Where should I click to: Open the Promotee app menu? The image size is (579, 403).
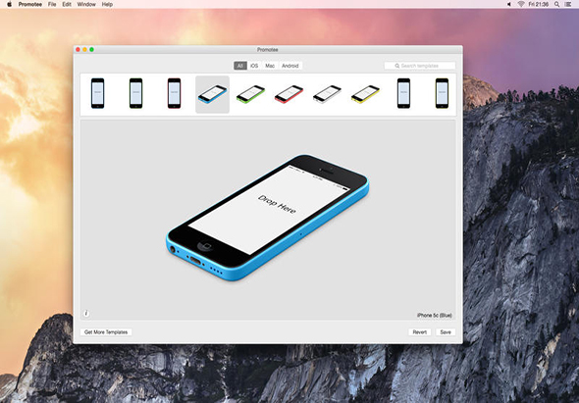(x=29, y=5)
